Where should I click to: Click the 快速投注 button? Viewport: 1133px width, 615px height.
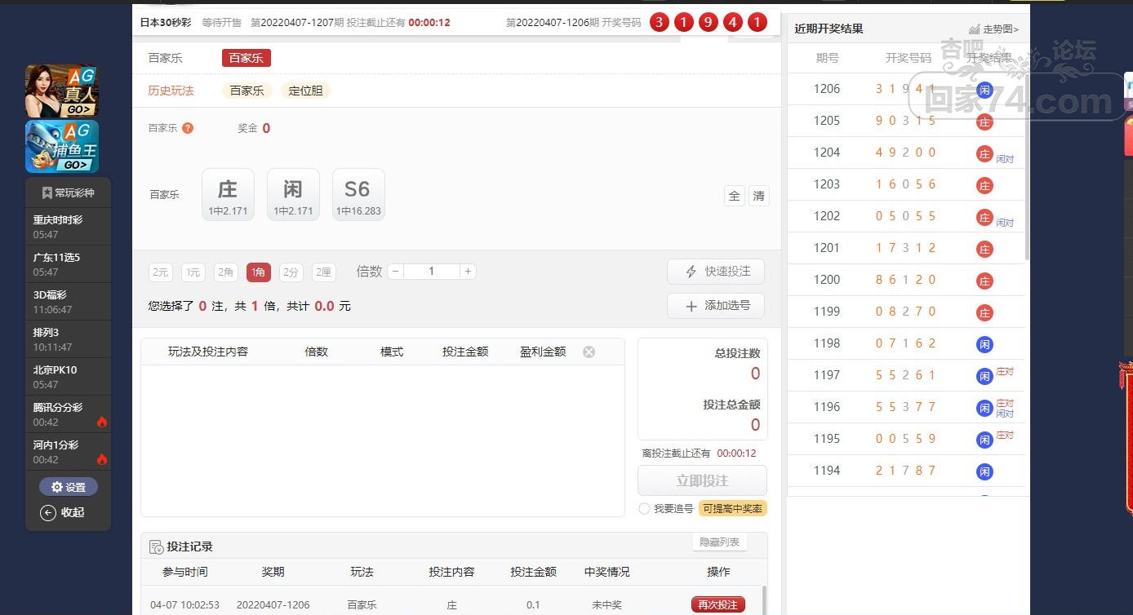click(x=716, y=272)
